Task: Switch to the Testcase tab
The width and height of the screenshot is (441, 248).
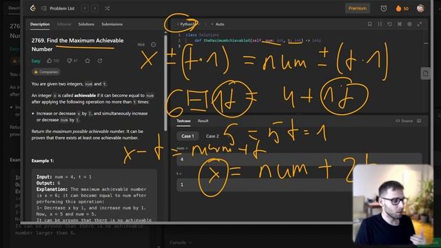Action: [x=184, y=121]
